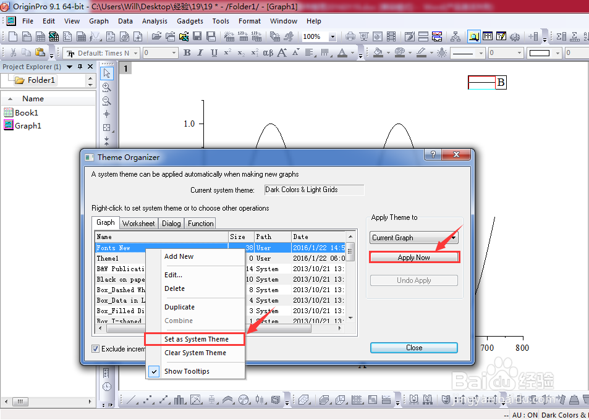The width and height of the screenshot is (589, 420).
Task: Open the Format menu
Action: tap(250, 21)
